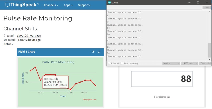Click the 16:27 time axis label

coord(41,93)
